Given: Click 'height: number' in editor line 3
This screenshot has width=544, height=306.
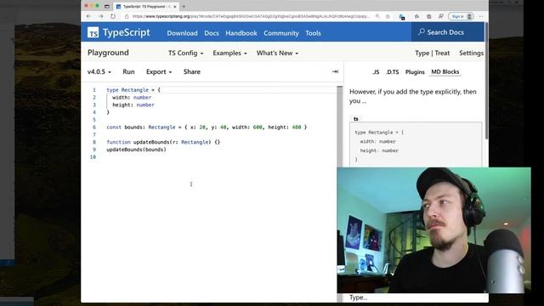Looking at the screenshot, I should pos(133,105).
